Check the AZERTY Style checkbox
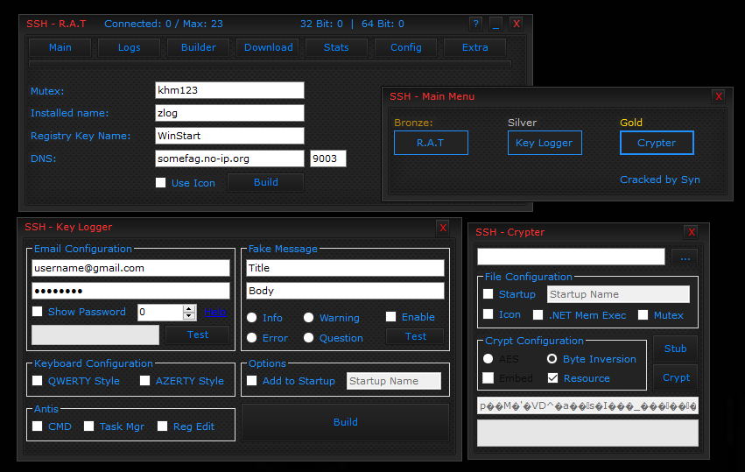This screenshot has width=745, height=472. pyautogui.click(x=145, y=381)
